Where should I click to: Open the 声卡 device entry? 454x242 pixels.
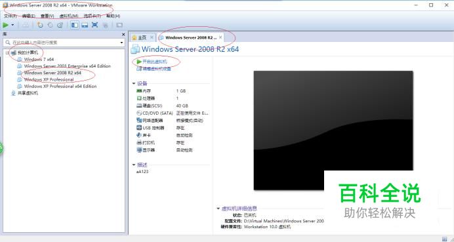[x=146, y=135]
